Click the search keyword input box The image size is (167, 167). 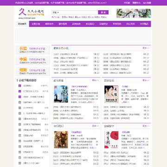point(79,13)
